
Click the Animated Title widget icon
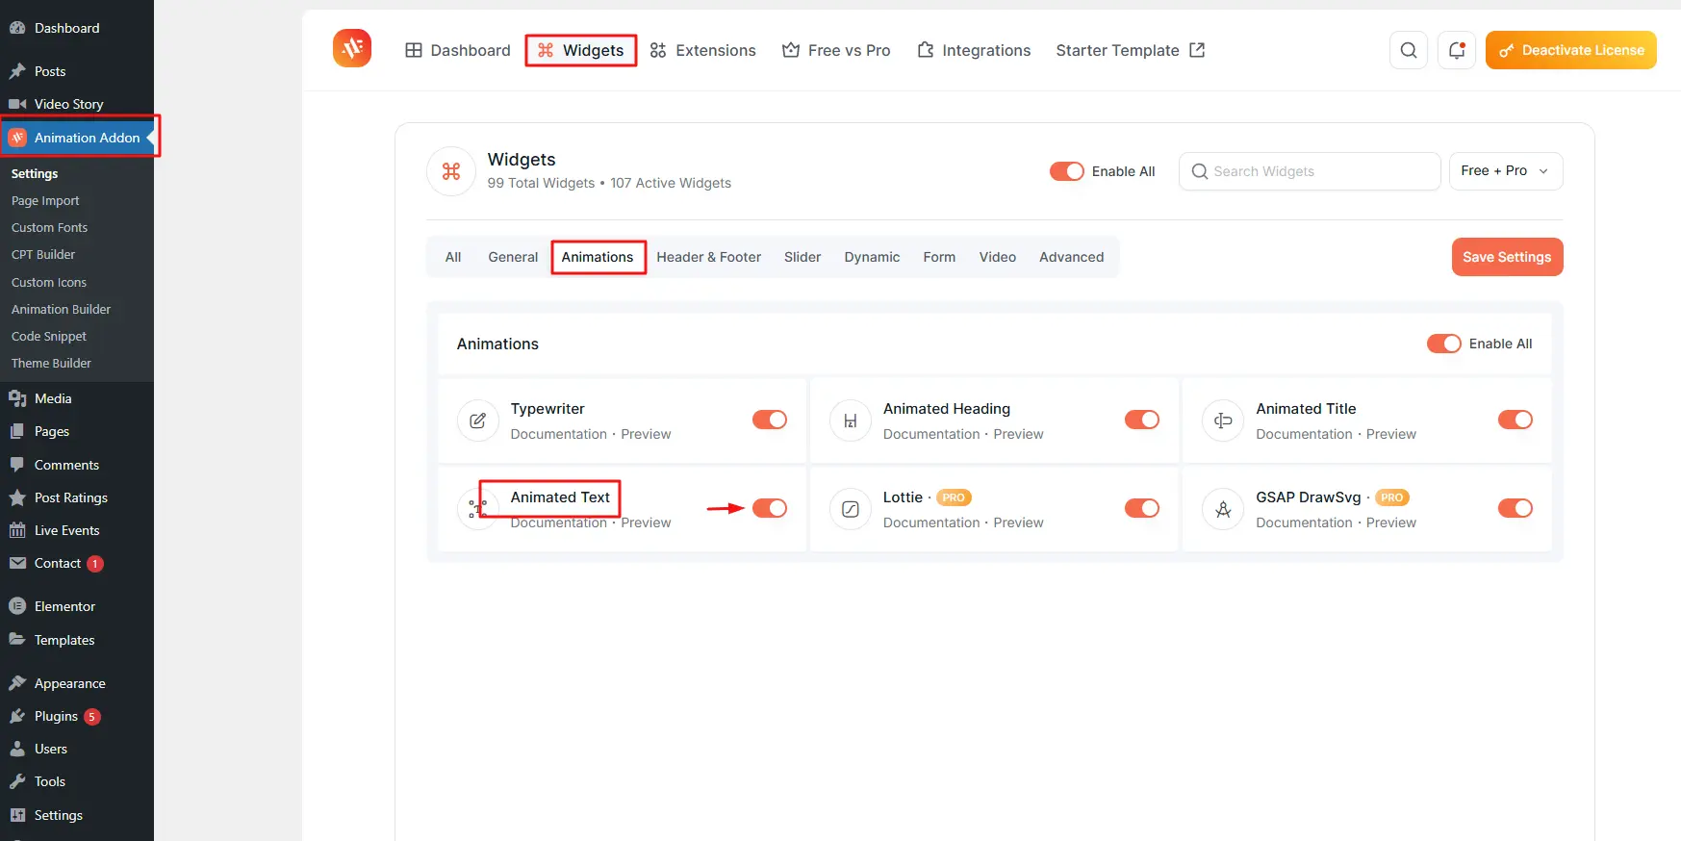pos(1223,420)
